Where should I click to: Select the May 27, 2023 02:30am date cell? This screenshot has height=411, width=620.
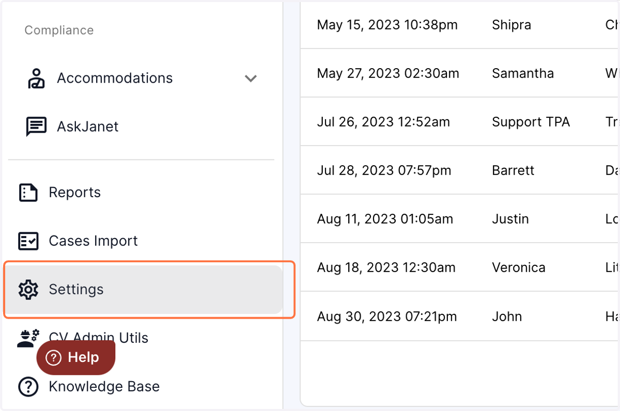tap(388, 73)
